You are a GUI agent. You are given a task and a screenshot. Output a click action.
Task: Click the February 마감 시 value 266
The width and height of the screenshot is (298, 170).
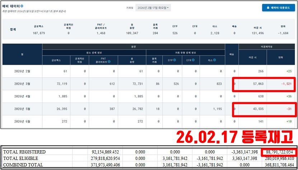(x=261, y=71)
